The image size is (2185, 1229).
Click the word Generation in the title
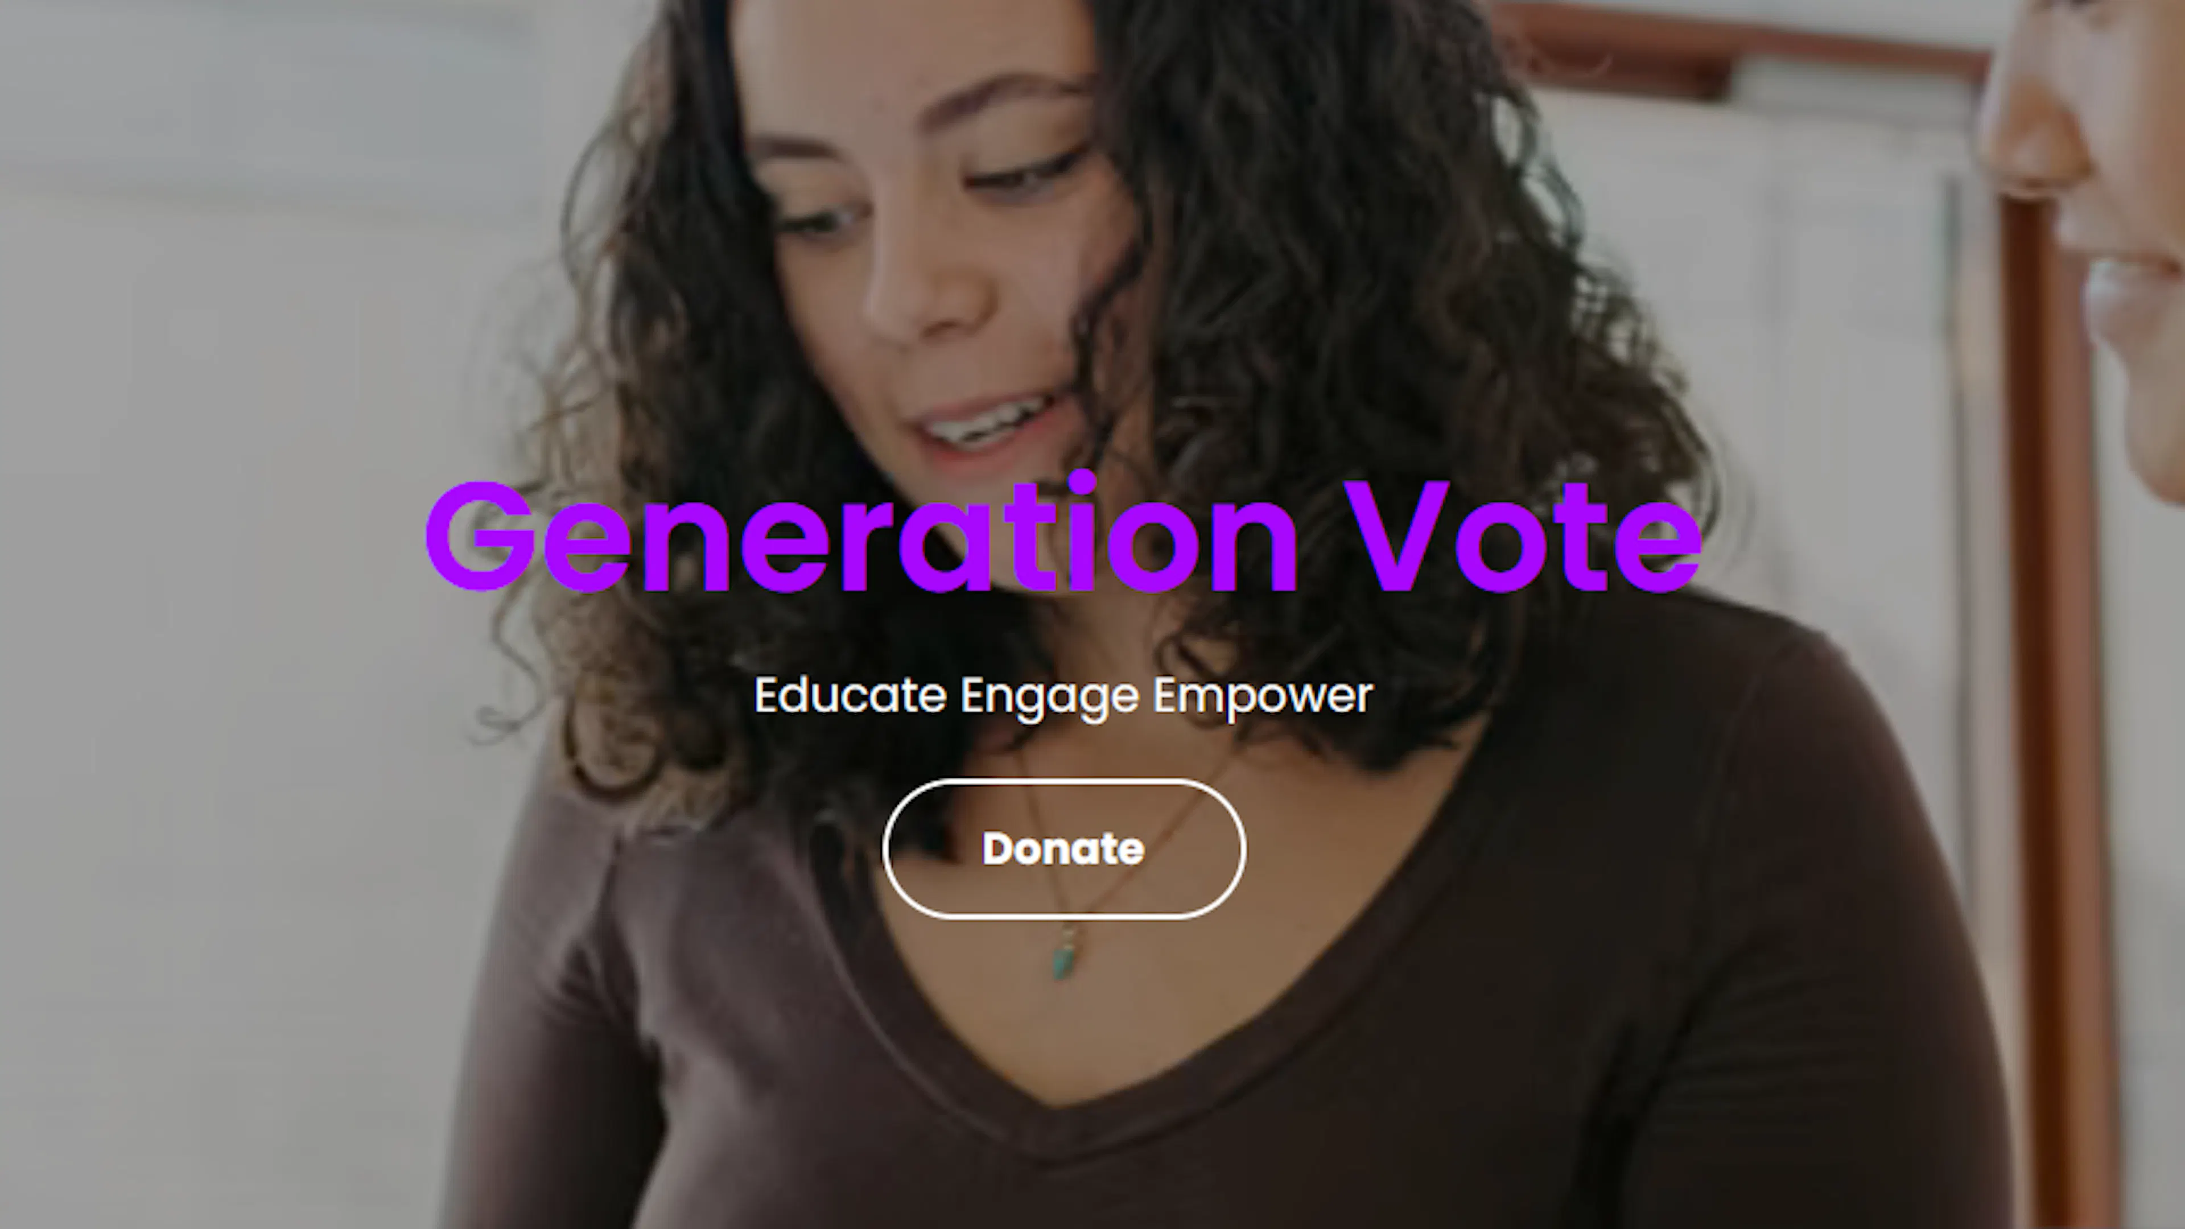[x=861, y=535]
